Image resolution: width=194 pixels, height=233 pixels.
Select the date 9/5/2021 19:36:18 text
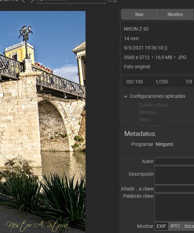146,48
